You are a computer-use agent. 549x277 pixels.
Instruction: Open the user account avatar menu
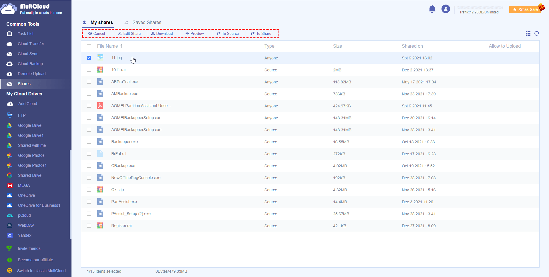click(445, 9)
